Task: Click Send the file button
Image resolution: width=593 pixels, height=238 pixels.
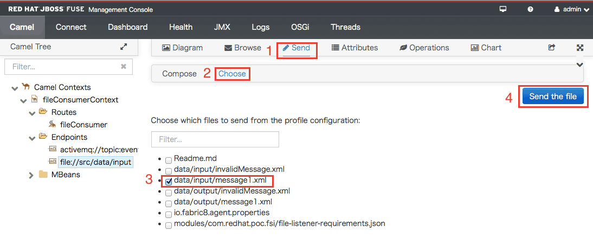Action: pyautogui.click(x=553, y=97)
